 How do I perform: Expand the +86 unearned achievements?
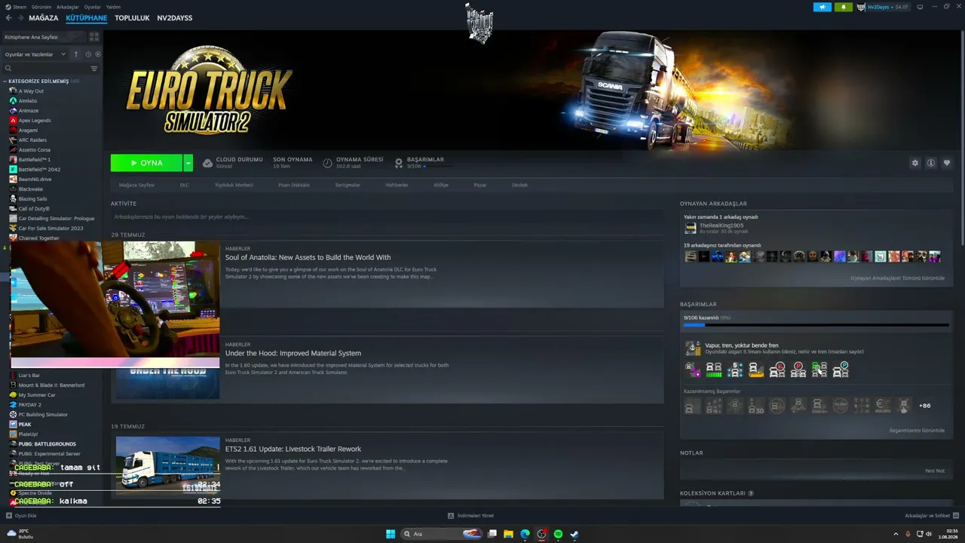tap(924, 406)
